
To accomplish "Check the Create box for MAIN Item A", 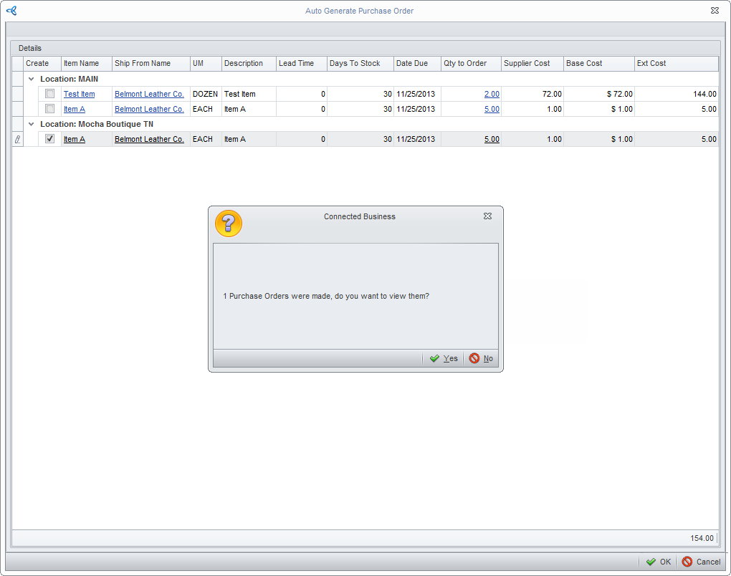I will [x=50, y=109].
